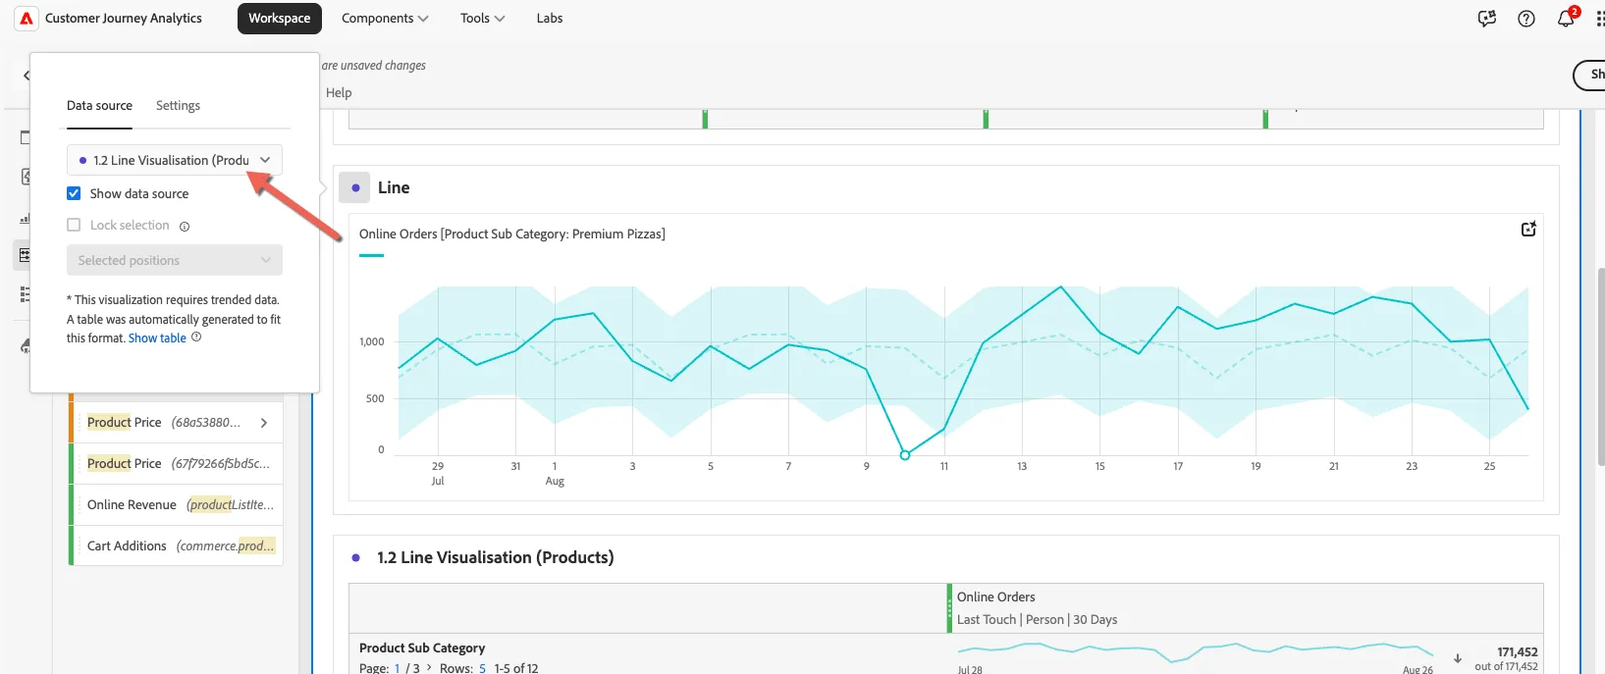Click the dot beside 1.2 Line Visualisation (Products)
Image resolution: width=1605 pixels, height=674 pixels.
click(355, 558)
